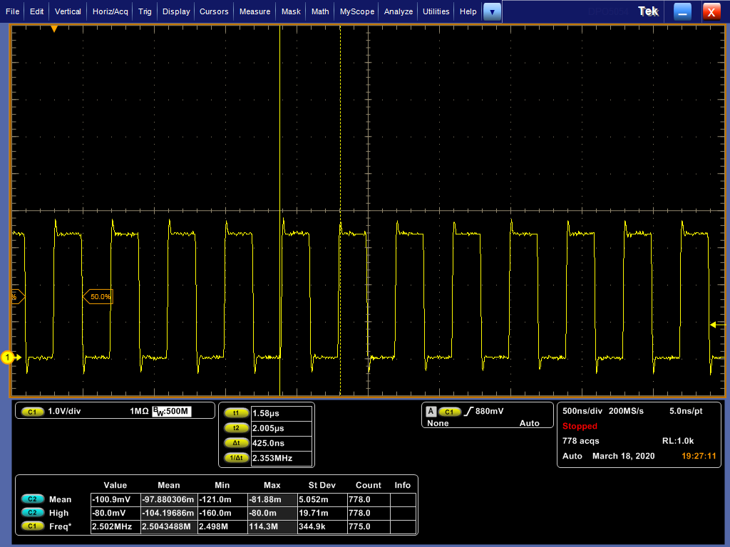Image resolution: width=730 pixels, height=547 pixels.
Task: Click the trigger level arrow on right edge
Action: pyautogui.click(x=714, y=325)
